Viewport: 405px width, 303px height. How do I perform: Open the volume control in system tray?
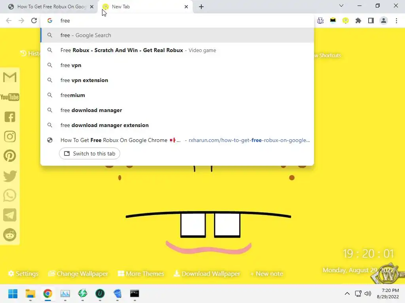pos(368,294)
